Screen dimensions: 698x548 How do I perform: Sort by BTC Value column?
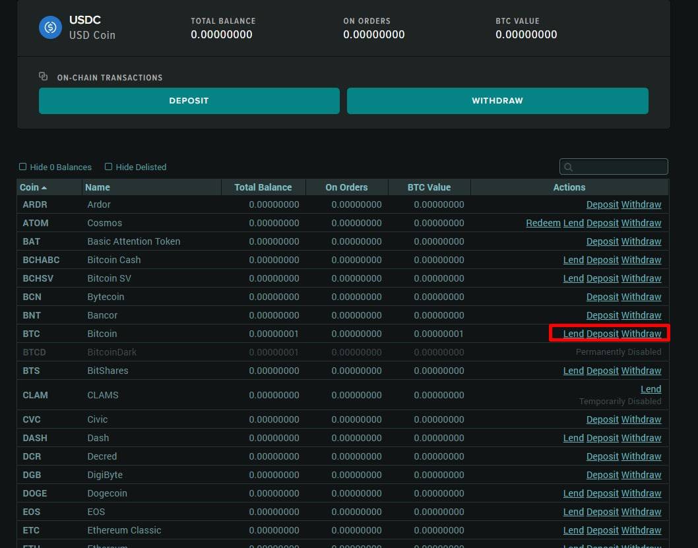[429, 187]
